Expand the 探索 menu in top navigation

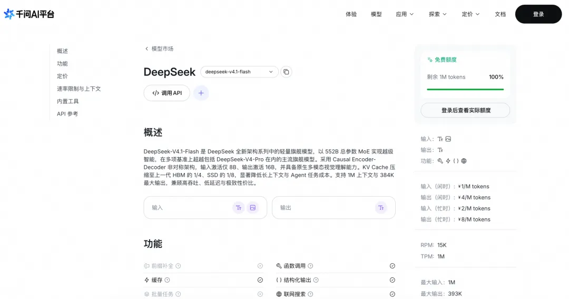click(438, 14)
